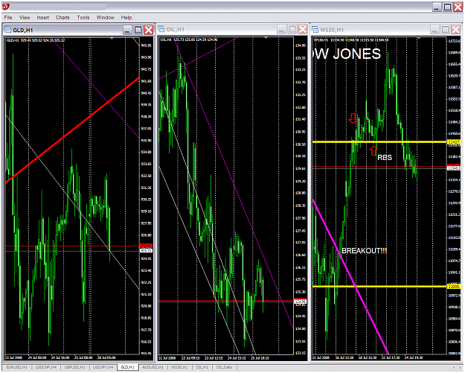The image size is (465, 373).
Task: Close the WS30,H1 chart window
Action: point(456,29)
